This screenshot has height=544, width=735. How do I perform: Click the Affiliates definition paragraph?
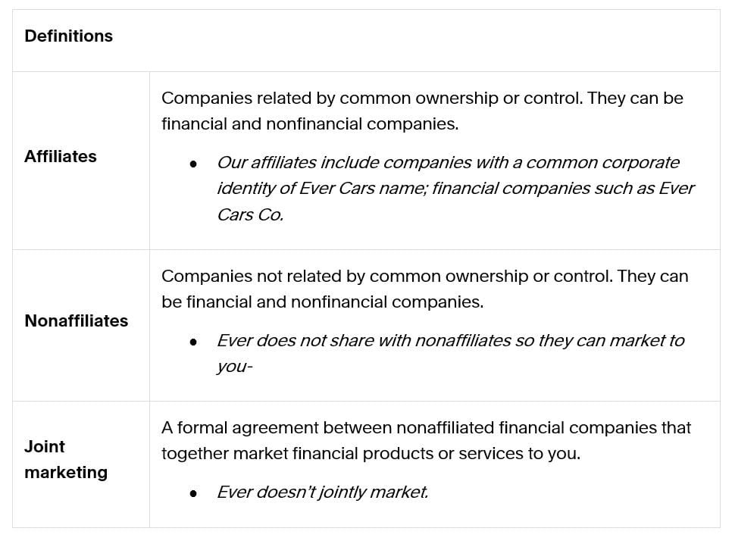tap(422, 111)
